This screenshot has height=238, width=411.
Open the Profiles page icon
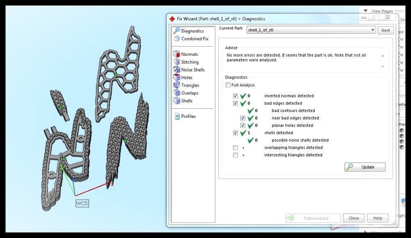tap(177, 116)
